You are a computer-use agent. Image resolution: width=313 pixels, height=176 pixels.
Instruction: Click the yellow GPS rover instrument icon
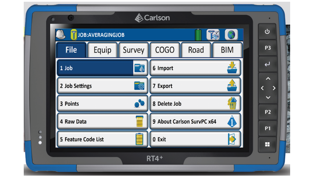tap(73, 35)
